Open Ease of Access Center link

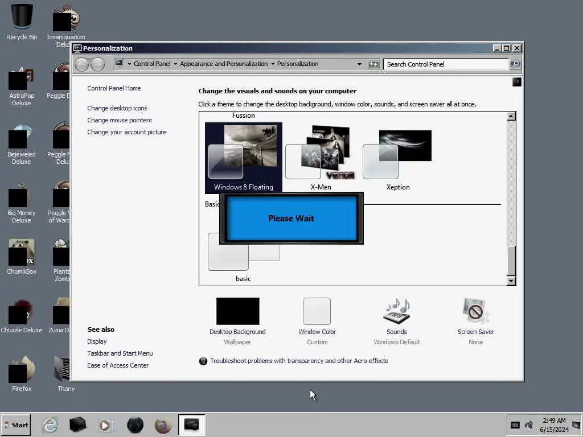pos(118,365)
